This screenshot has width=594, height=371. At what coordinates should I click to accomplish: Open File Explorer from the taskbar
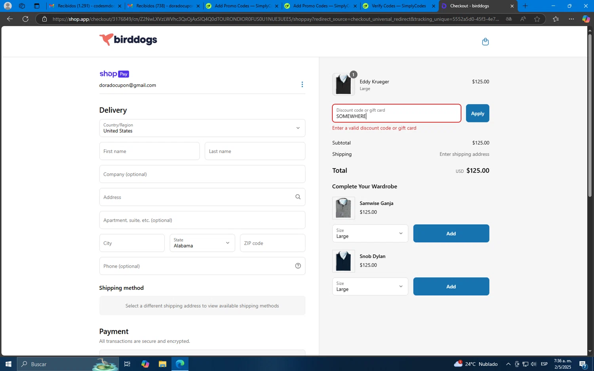point(162,364)
